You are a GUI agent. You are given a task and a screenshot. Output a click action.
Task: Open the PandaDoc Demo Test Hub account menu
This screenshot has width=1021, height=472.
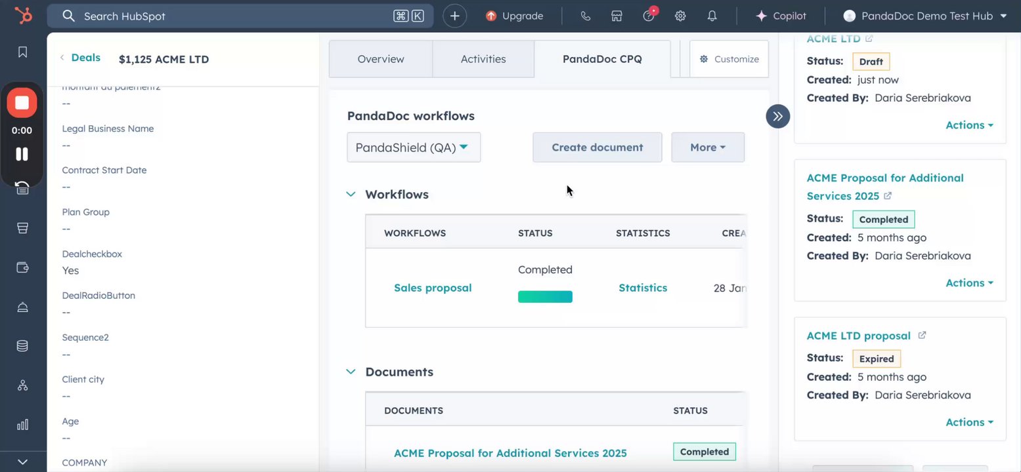(925, 16)
